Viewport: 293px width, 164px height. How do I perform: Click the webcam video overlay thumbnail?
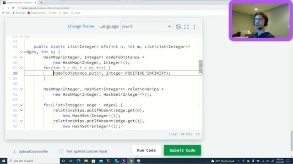(260, 20)
